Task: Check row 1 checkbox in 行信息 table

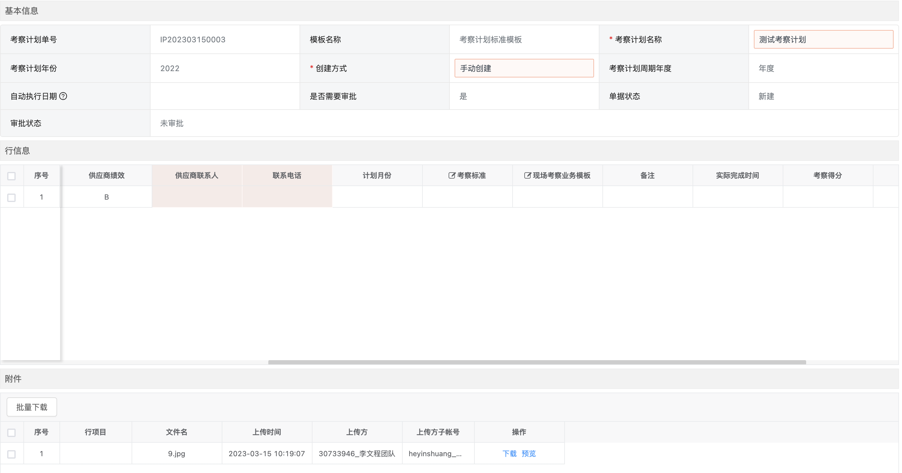Action: pos(11,198)
